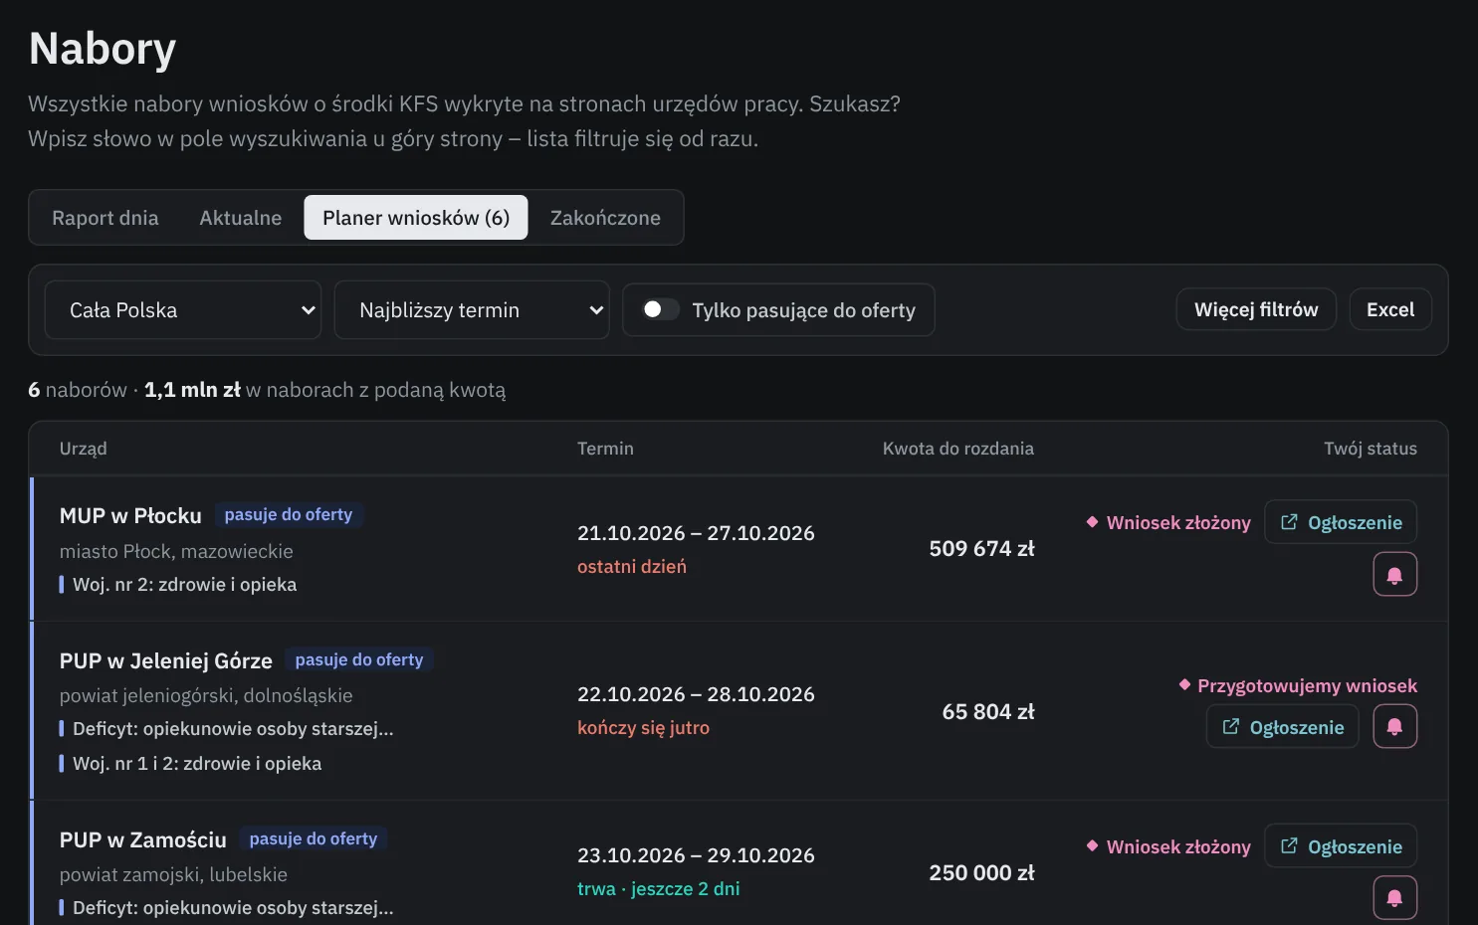The height and width of the screenshot is (925, 1478).
Task: Click pasuje do oferty badge for MUP w Płocku
Action: pyautogui.click(x=289, y=514)
